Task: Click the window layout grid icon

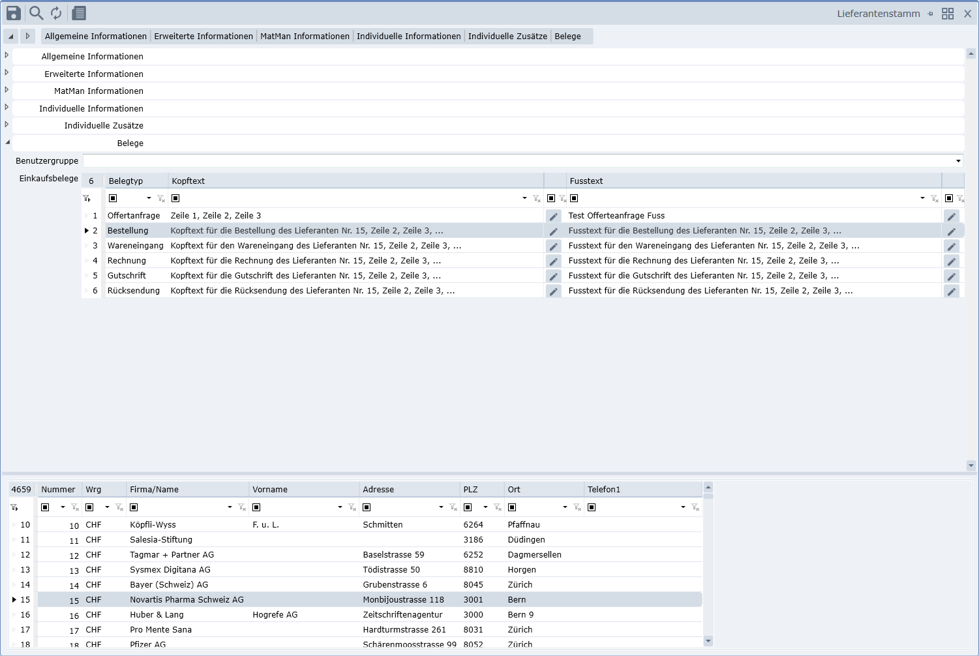Action: point(948,14)
